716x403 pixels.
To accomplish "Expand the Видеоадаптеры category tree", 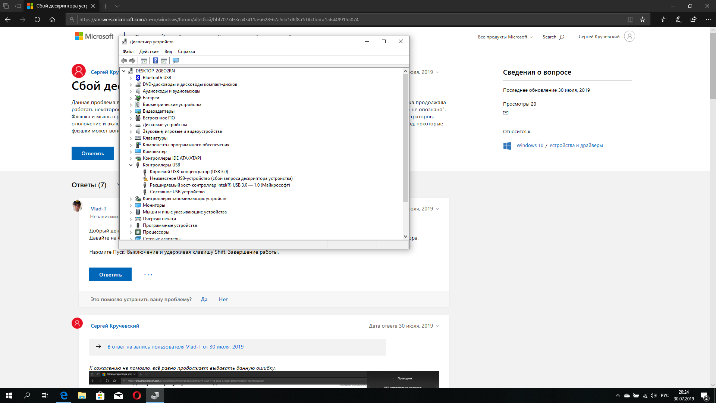I will [130, 111].
